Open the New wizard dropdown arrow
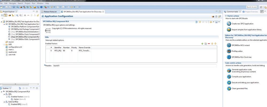 click(4, 7)
